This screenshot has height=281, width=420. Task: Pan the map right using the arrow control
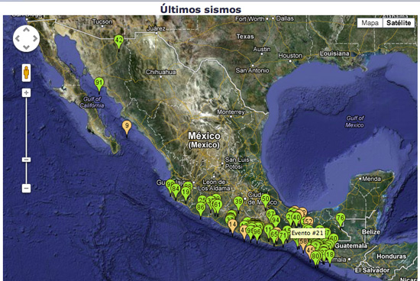click(35, 39)
